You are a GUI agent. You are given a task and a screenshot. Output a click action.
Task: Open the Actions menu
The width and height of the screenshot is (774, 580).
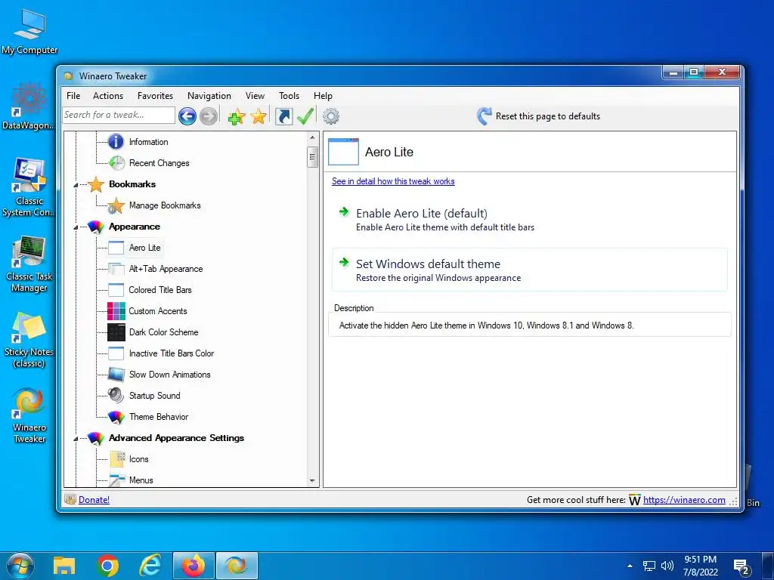point(108,96)
